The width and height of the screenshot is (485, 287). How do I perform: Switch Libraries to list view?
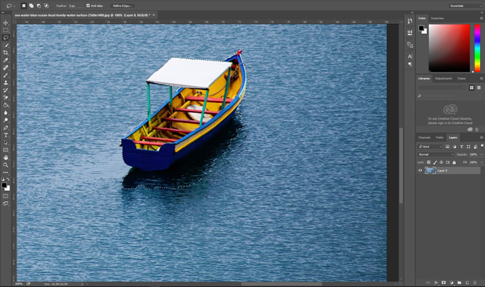(479, 88)
